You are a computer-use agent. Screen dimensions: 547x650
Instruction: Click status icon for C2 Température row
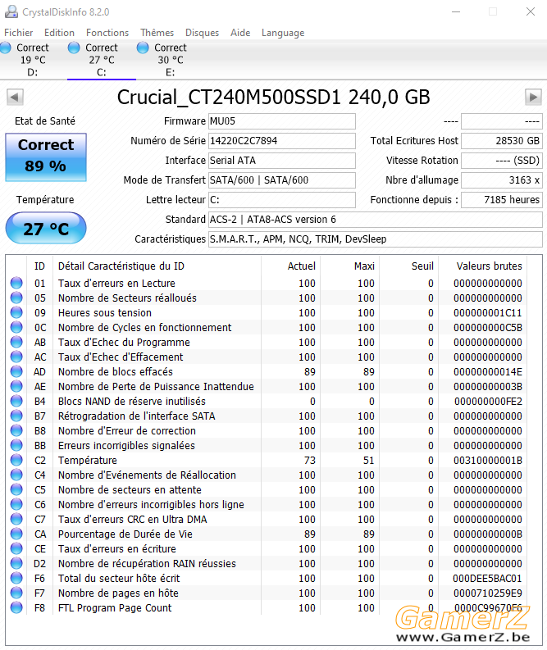point(16,460)
